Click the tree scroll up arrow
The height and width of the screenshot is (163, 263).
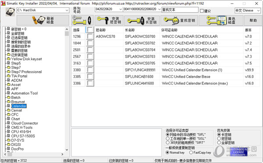(x=67, y=29)
